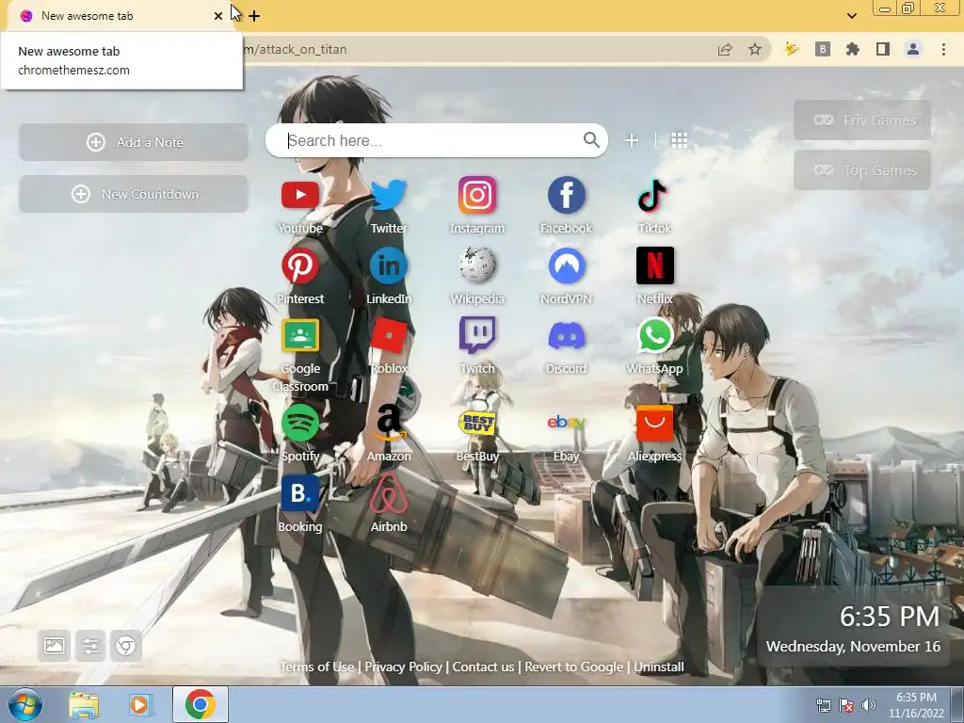Open the Discord shortcut icon

(566, 336)
